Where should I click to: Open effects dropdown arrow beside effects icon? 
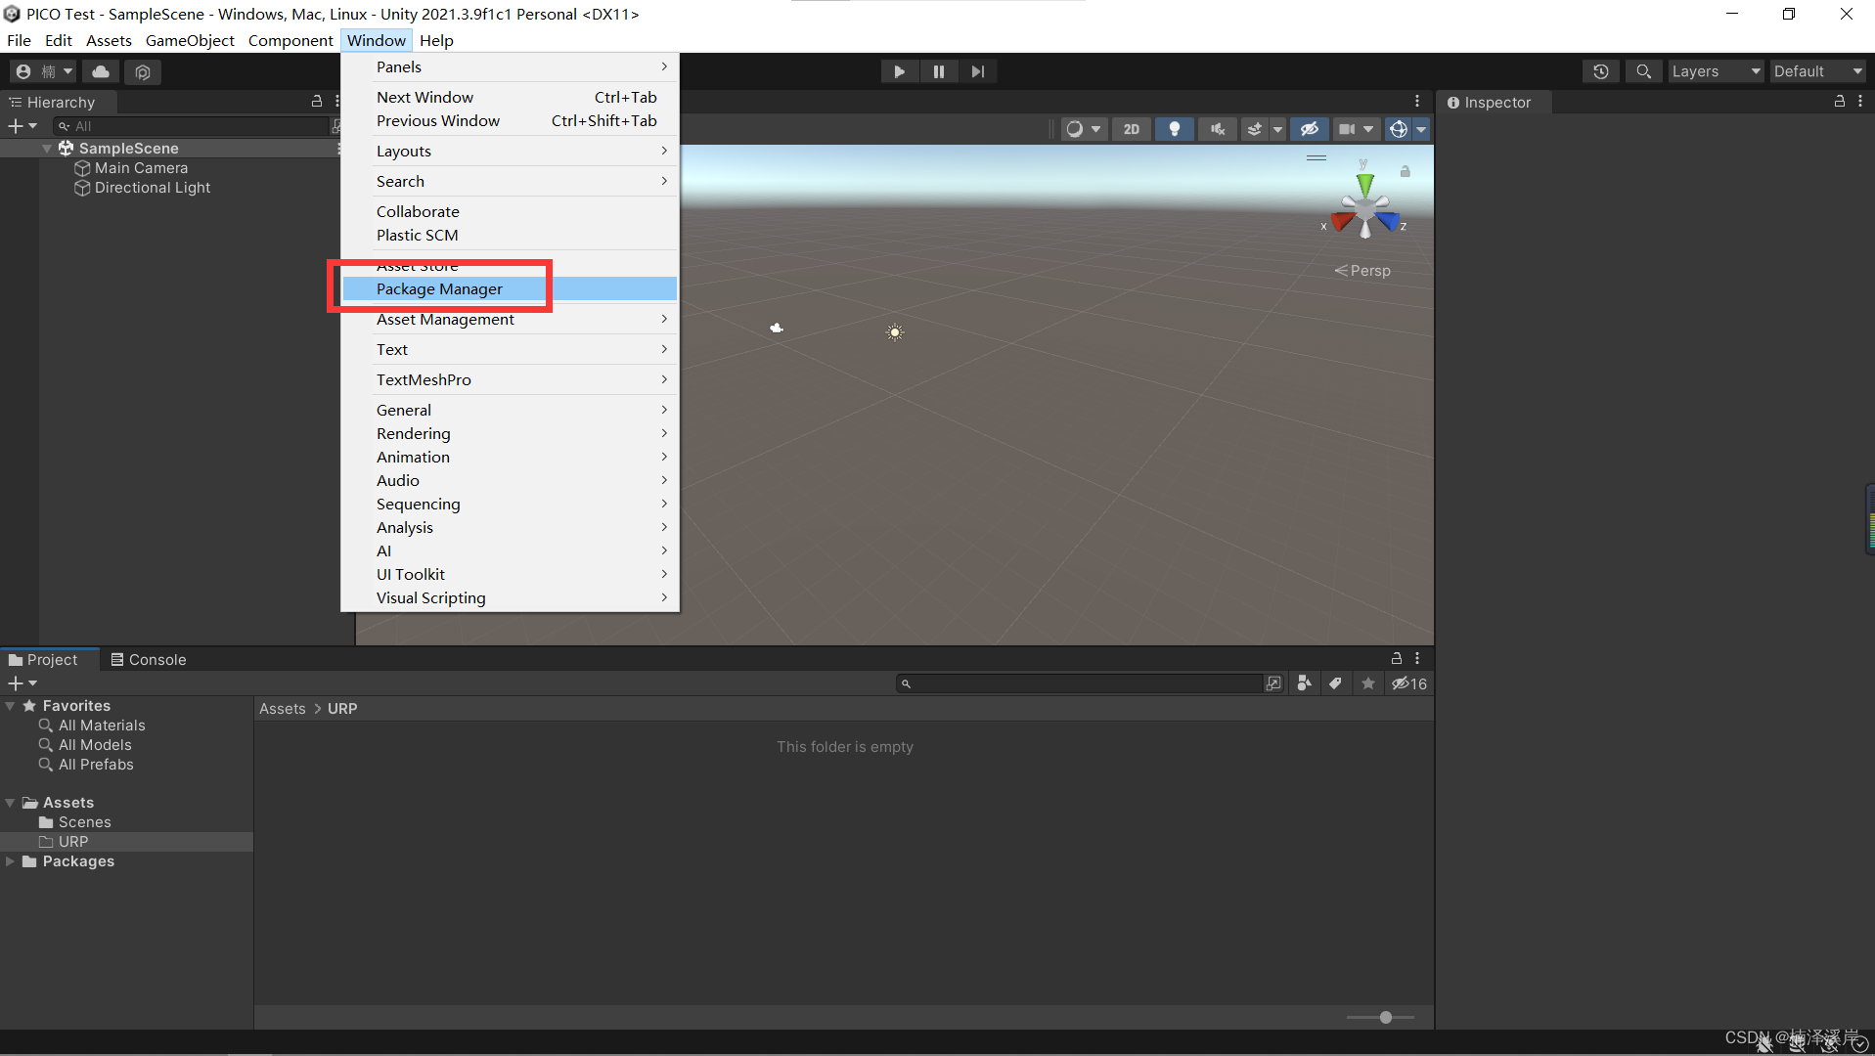(1277, 129)
